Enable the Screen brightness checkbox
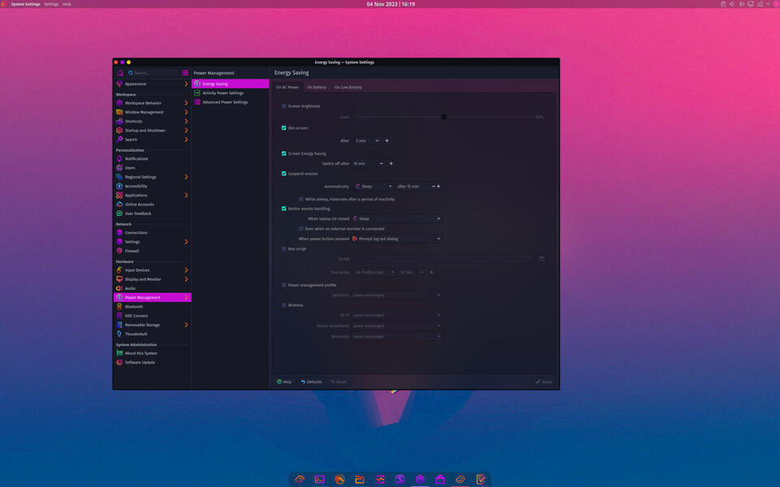This screenshot has width=780, height=487. pyautogui.click(x=284, y=106)
